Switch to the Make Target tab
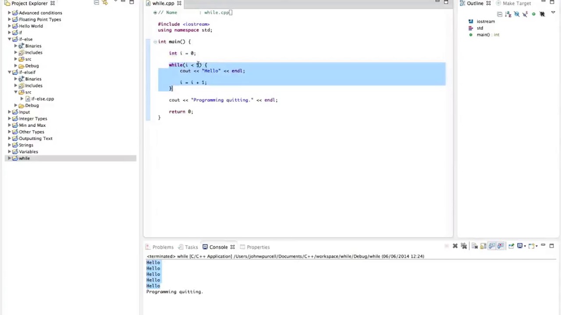The height and width of the screenshot is (315, 561). (513, 3)
